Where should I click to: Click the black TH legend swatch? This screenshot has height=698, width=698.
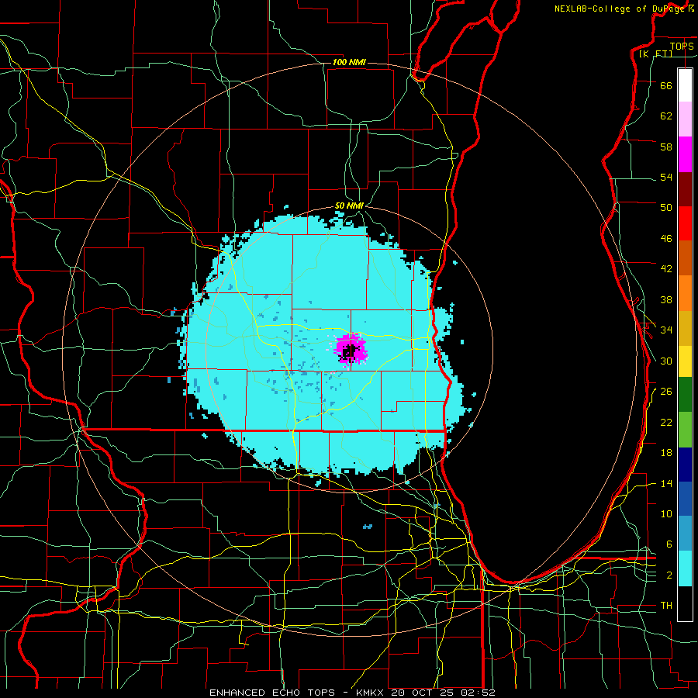(x=685, y=603)
